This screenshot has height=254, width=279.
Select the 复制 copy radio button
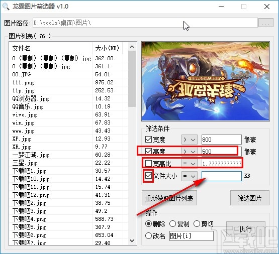[x=172, y=224]
